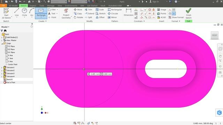The image size is (223, 125).
Task: Click Undo in quick access toolbar
Action: [20, 1]
